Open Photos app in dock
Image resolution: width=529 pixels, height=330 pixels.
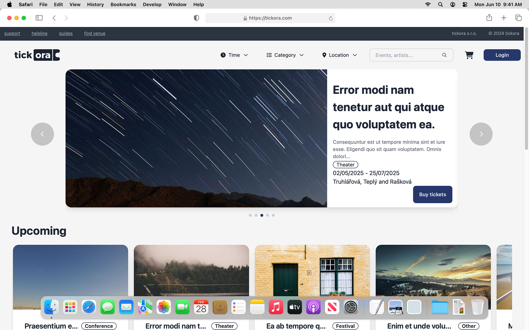point(164,307)
